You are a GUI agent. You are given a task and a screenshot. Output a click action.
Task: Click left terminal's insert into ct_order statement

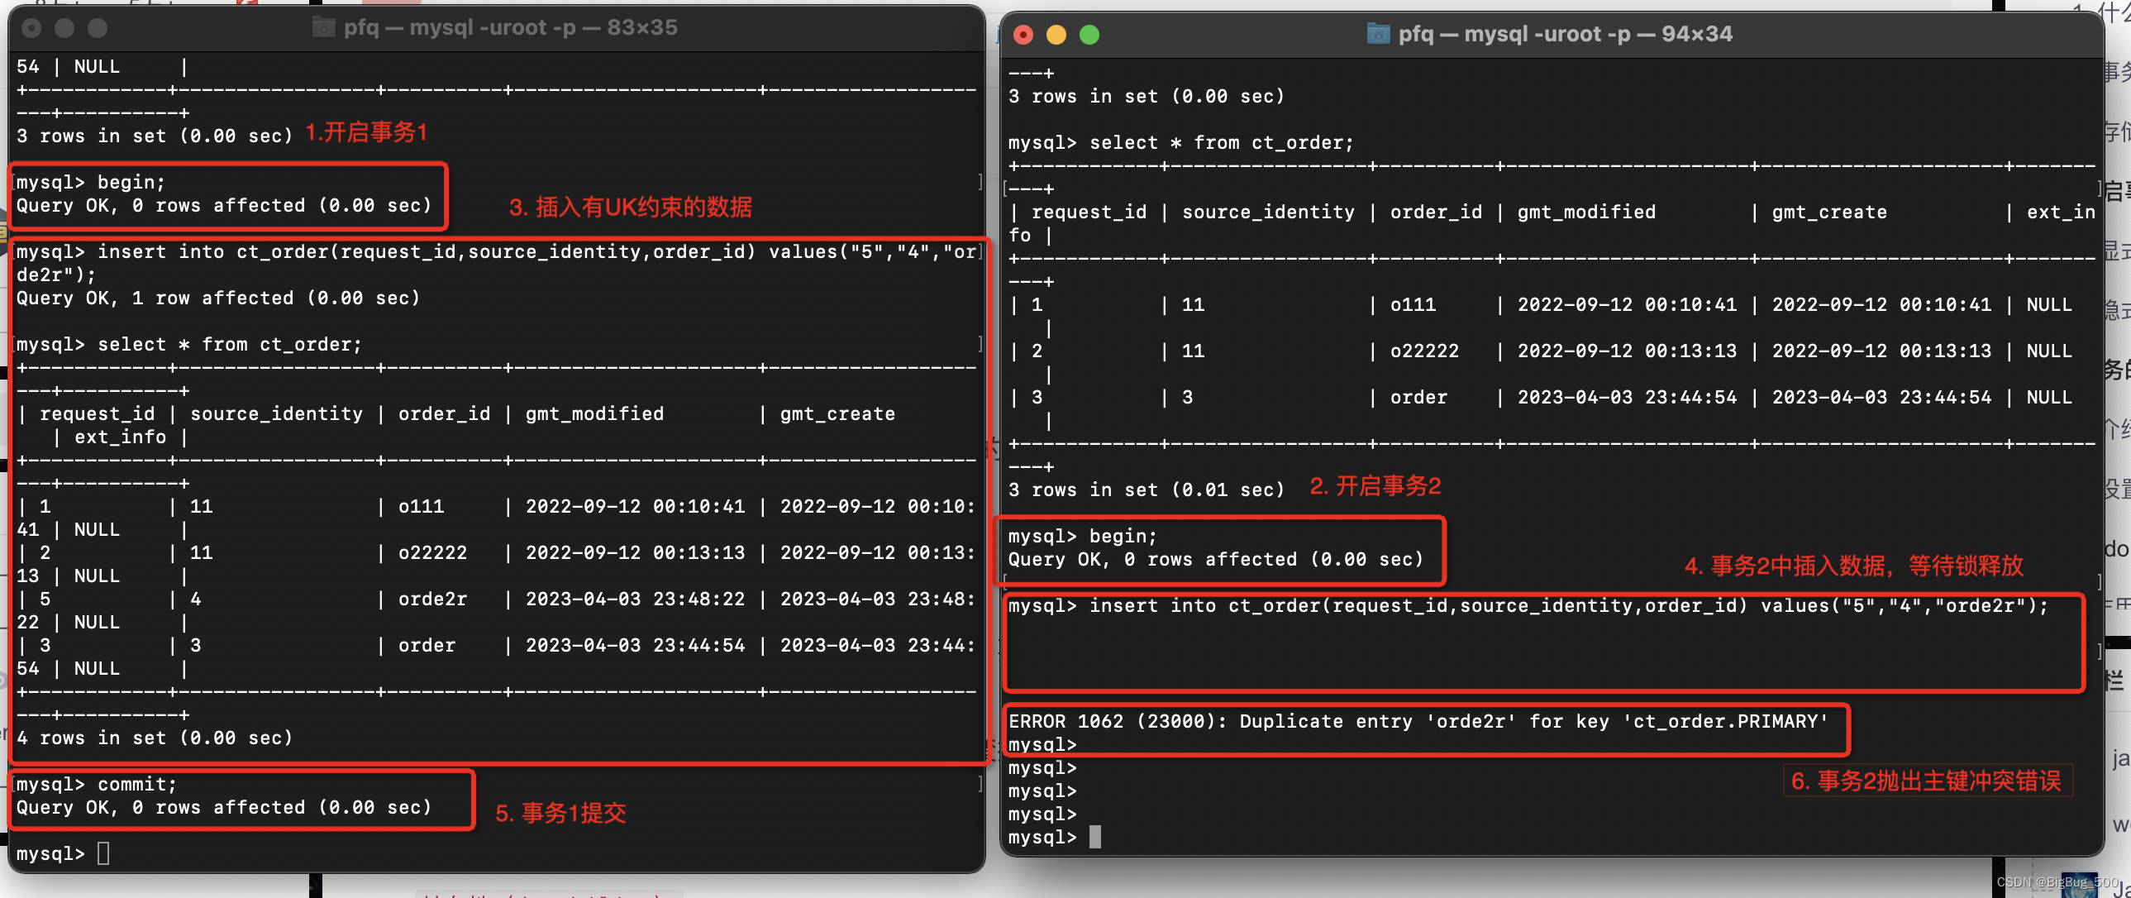click(496, 263)
